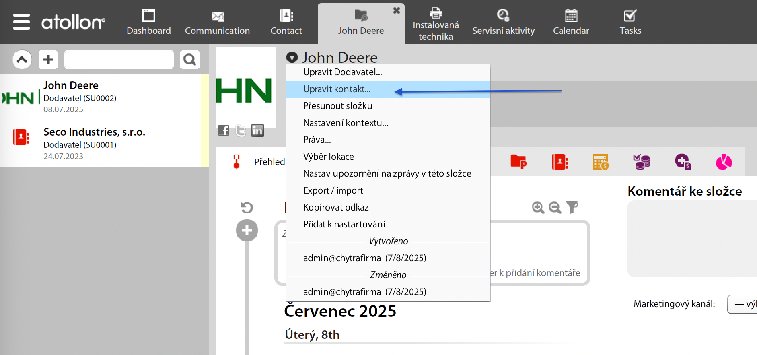Viewport: 757px width, 355px height.
Task: Click the timeline refresh icon
Action: tap(247, 207)
